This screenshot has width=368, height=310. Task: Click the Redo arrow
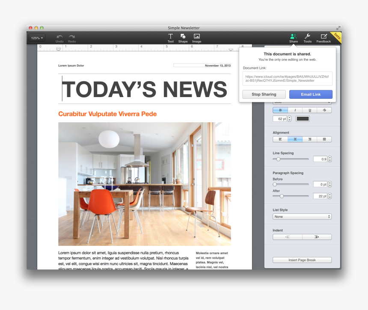(x=72, y=38)
